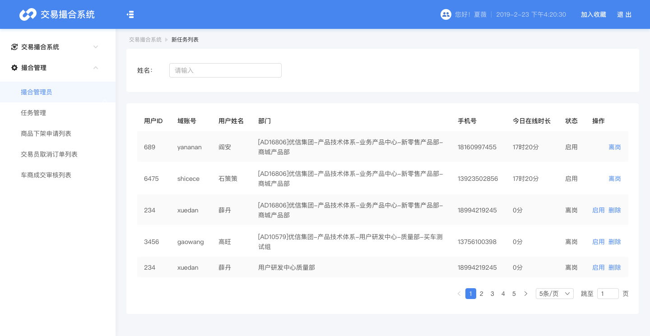Click user ID 6475 cell
The image size is (650, 336).
151,179
